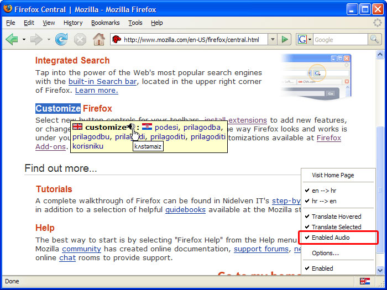Expand the address bar URL history dropdown
This screenshot has width=387, height=290.
pos(273,39)
